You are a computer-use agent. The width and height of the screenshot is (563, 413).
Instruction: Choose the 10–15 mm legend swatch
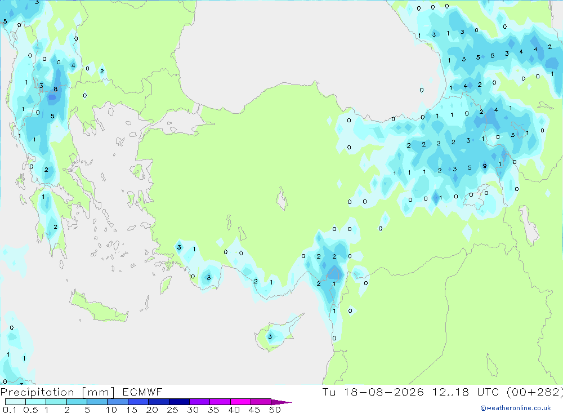point(118,402)
